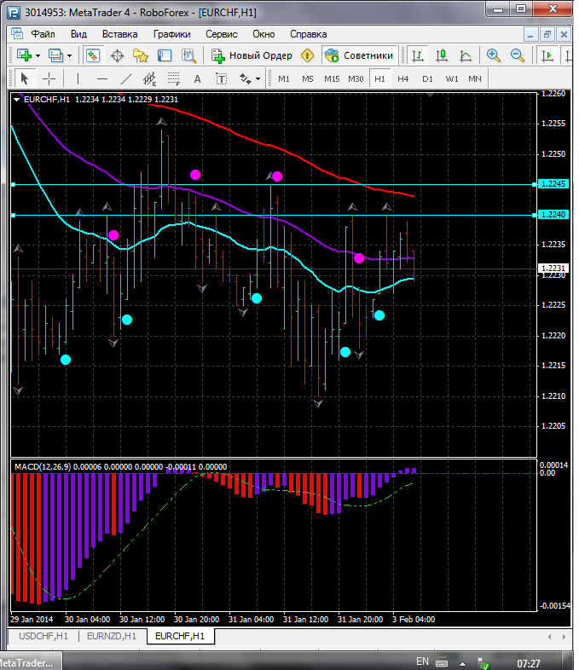
Task: Zoom out of the chart
Action: point(517,55)
